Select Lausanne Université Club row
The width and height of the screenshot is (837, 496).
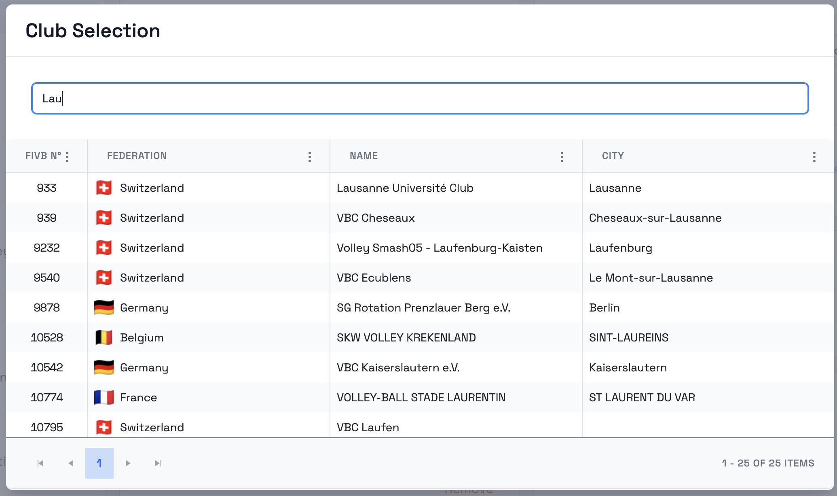(405, 188)
